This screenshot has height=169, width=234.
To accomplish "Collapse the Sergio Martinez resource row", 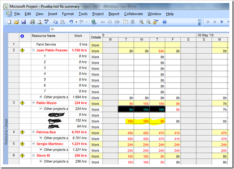I will pos(33,144).
